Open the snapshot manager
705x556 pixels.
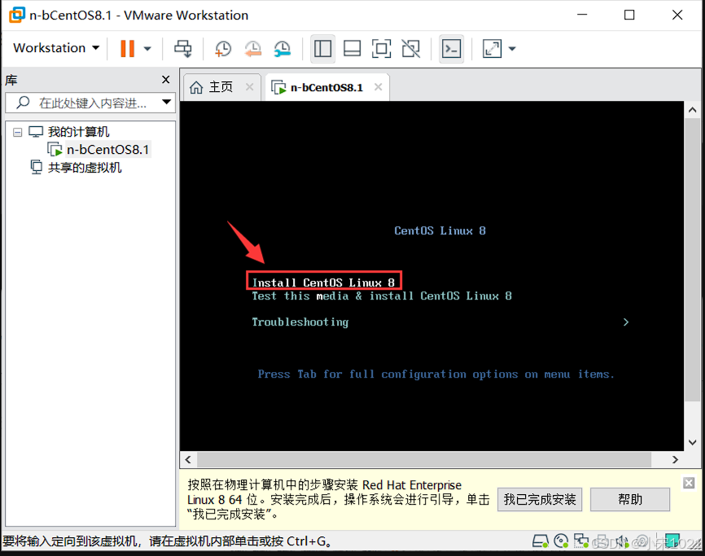(x=282, y=49)
